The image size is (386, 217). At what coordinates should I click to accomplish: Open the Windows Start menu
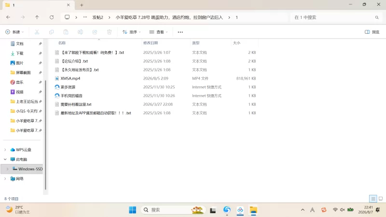click(x=132, y=210)
